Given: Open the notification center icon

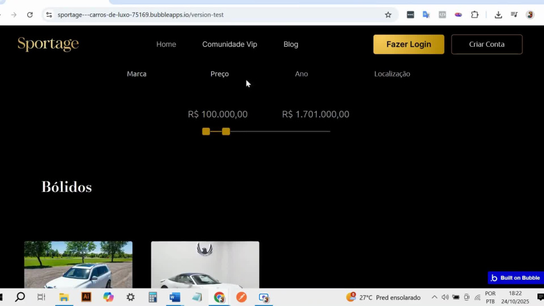Looking at the screenshot, I should click(x=540, y=297).
